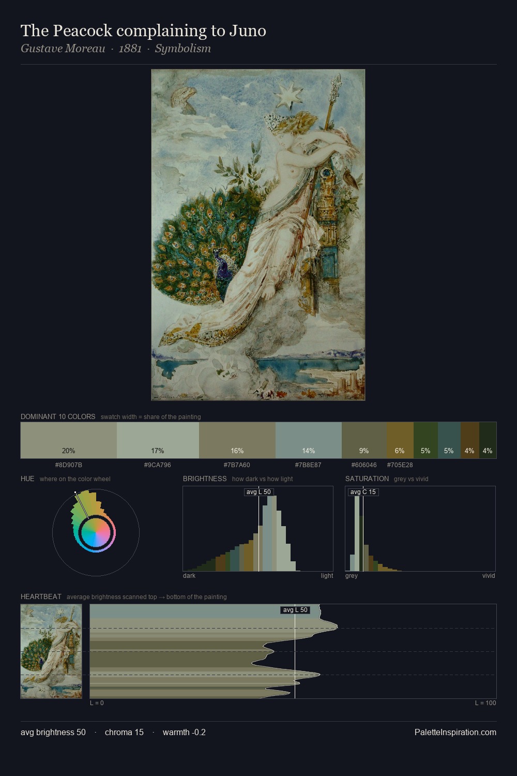Click the 'BRIGHTNESS' section heading
The image size is (517, 776).
[205, 479]
